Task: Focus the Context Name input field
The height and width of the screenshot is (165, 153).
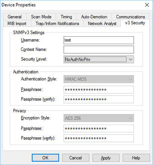Action: point(99,49)
